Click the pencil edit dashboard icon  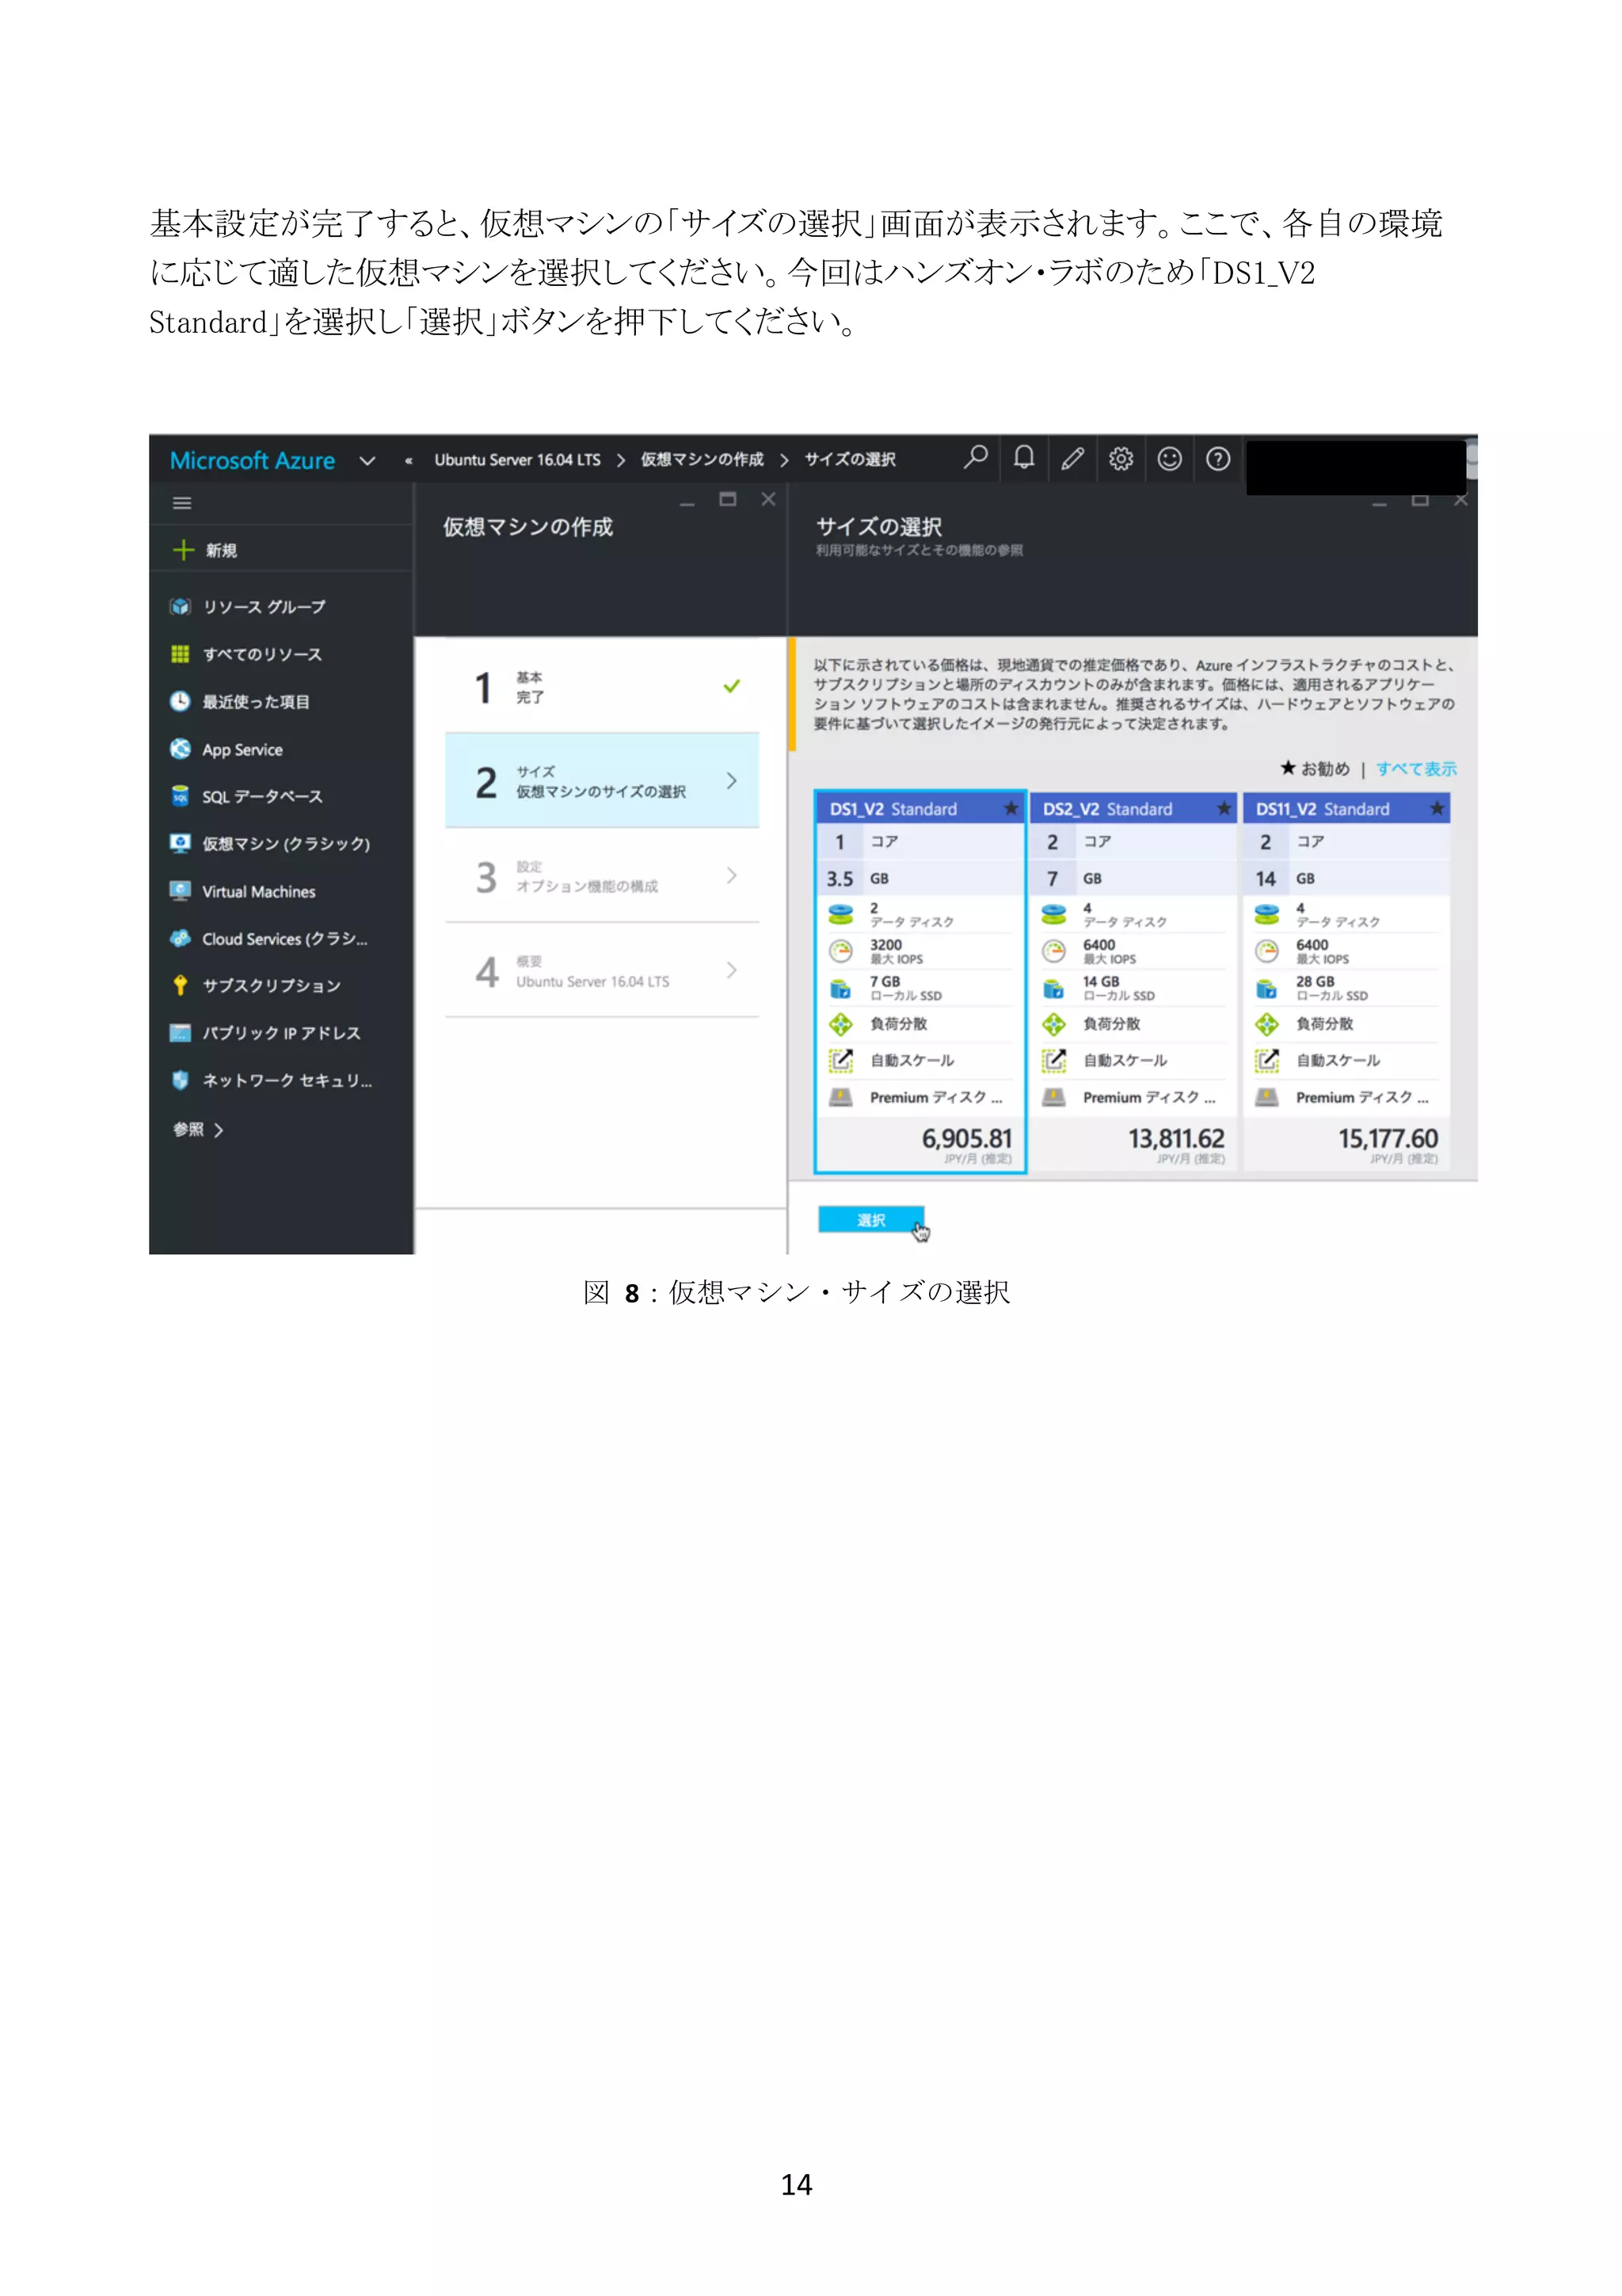1072,459
